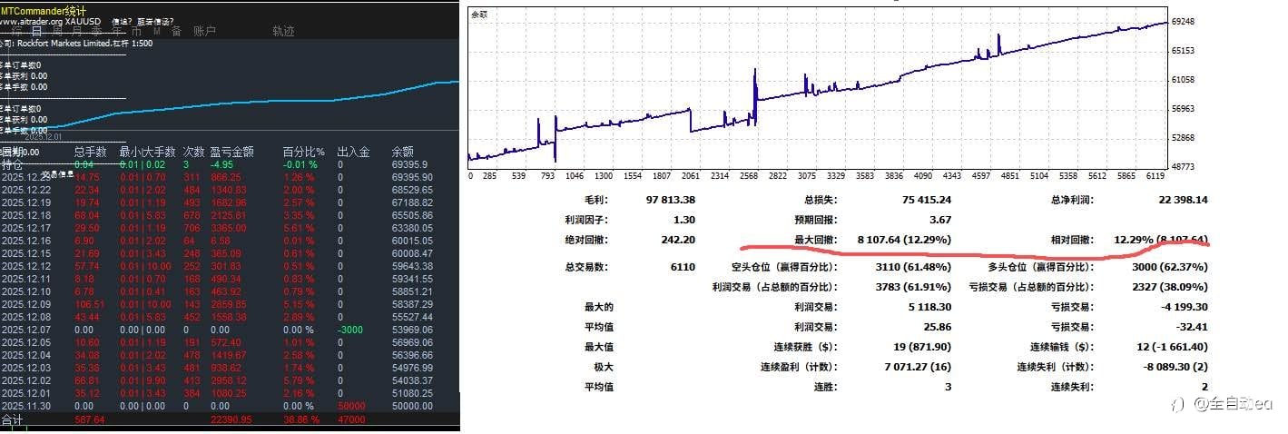Viewport: 1288px width, 434px height.
Task: Click the largest loss trade -4 199.30
Action: tap(1185, 307)
